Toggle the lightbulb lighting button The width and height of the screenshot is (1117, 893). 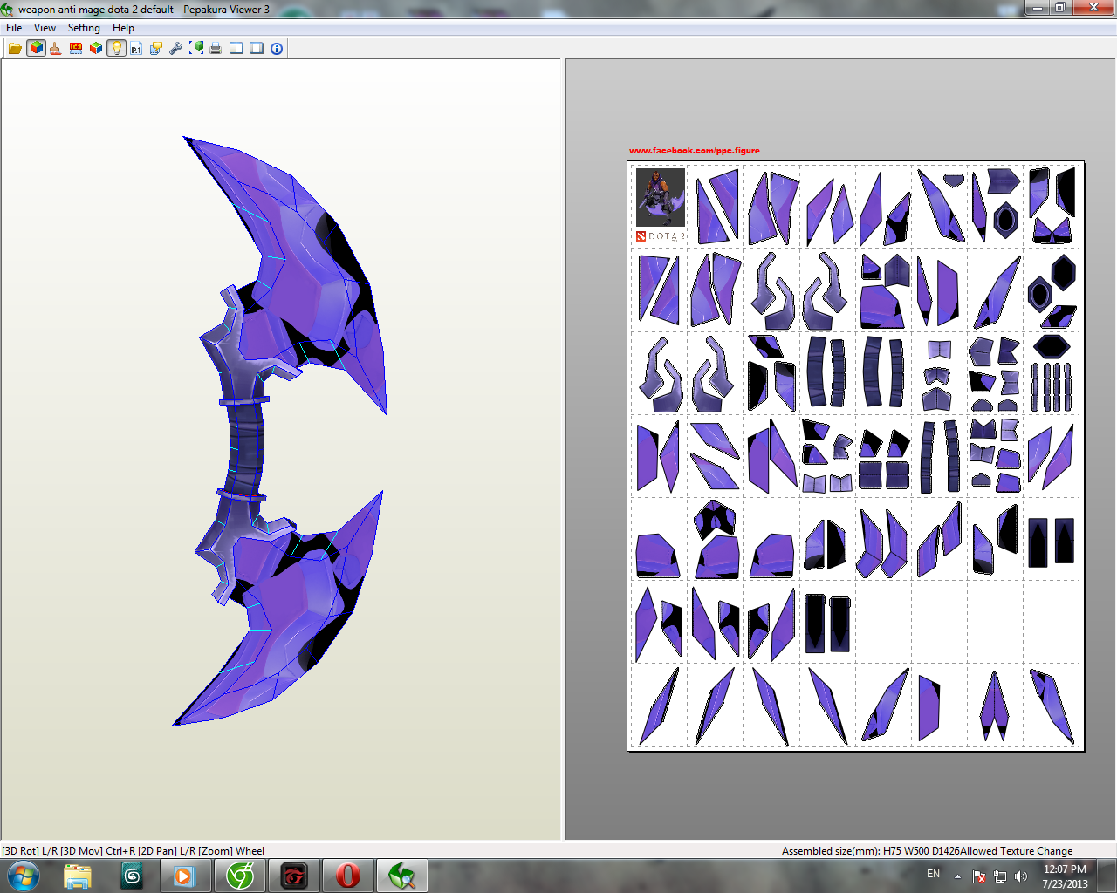pos(116,49)
